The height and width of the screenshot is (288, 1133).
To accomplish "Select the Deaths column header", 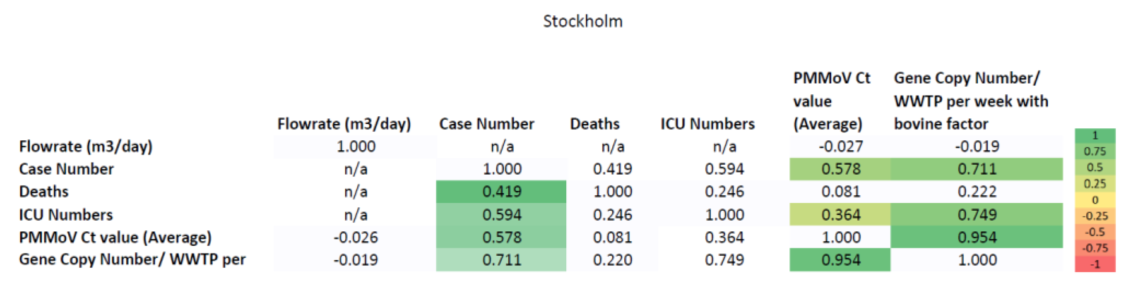I will [x=594, y=124].
